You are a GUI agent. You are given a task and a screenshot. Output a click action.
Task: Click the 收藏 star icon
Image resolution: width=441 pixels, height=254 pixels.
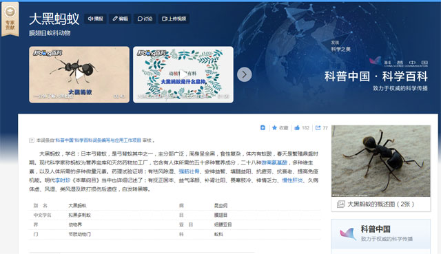(274, 128)
